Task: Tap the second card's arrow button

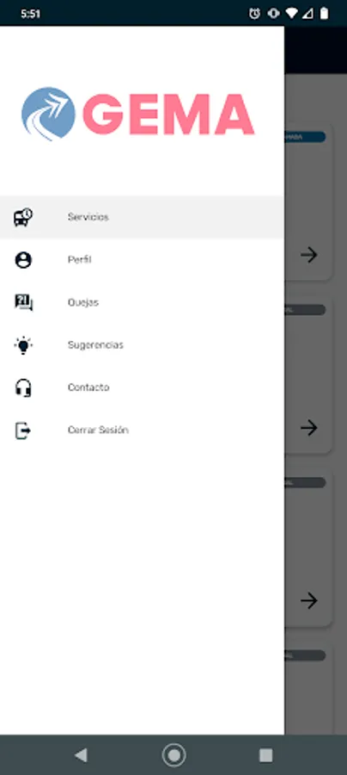Action: tap(309, 427)
